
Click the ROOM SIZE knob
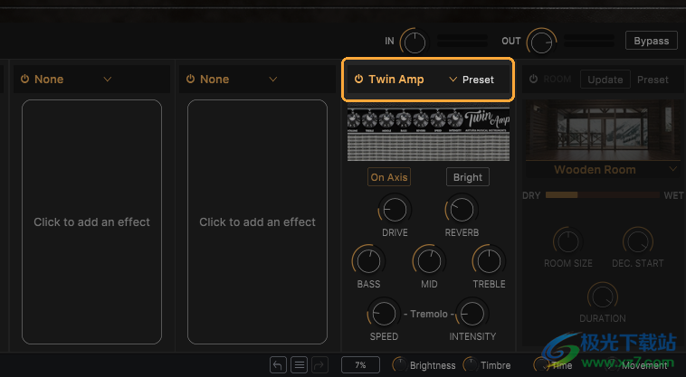pyautogui.click(x=567, y=241)
